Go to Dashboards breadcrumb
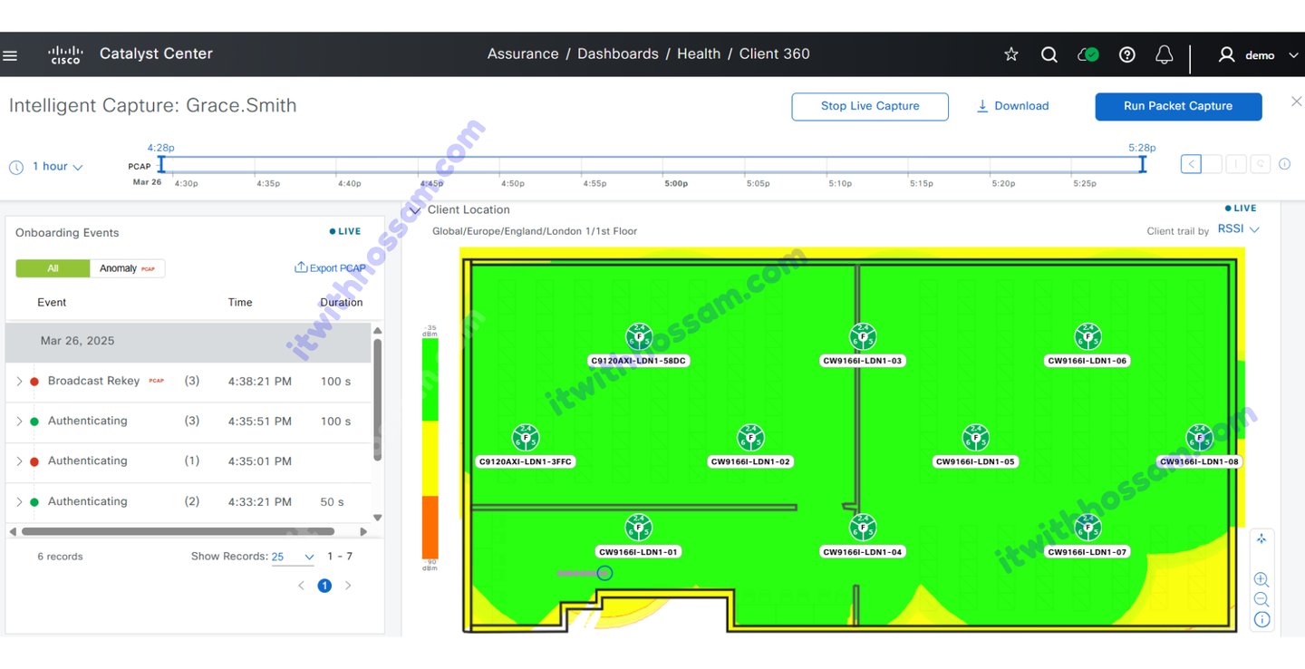 click(618, 54)
